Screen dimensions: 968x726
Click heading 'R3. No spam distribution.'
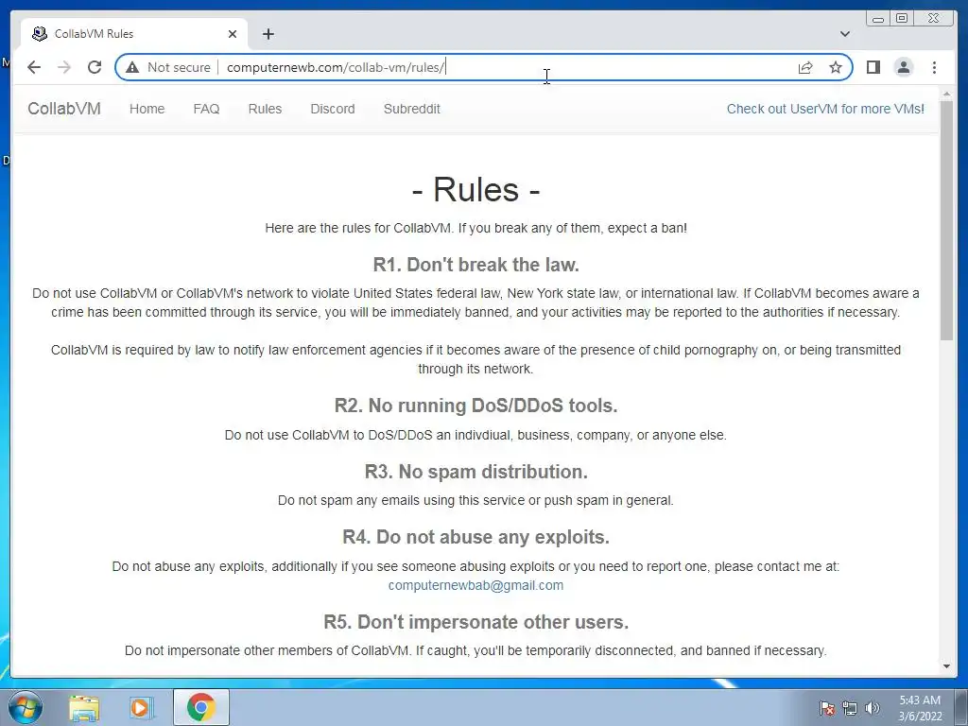pyautogui.click(x=475, y=472)
